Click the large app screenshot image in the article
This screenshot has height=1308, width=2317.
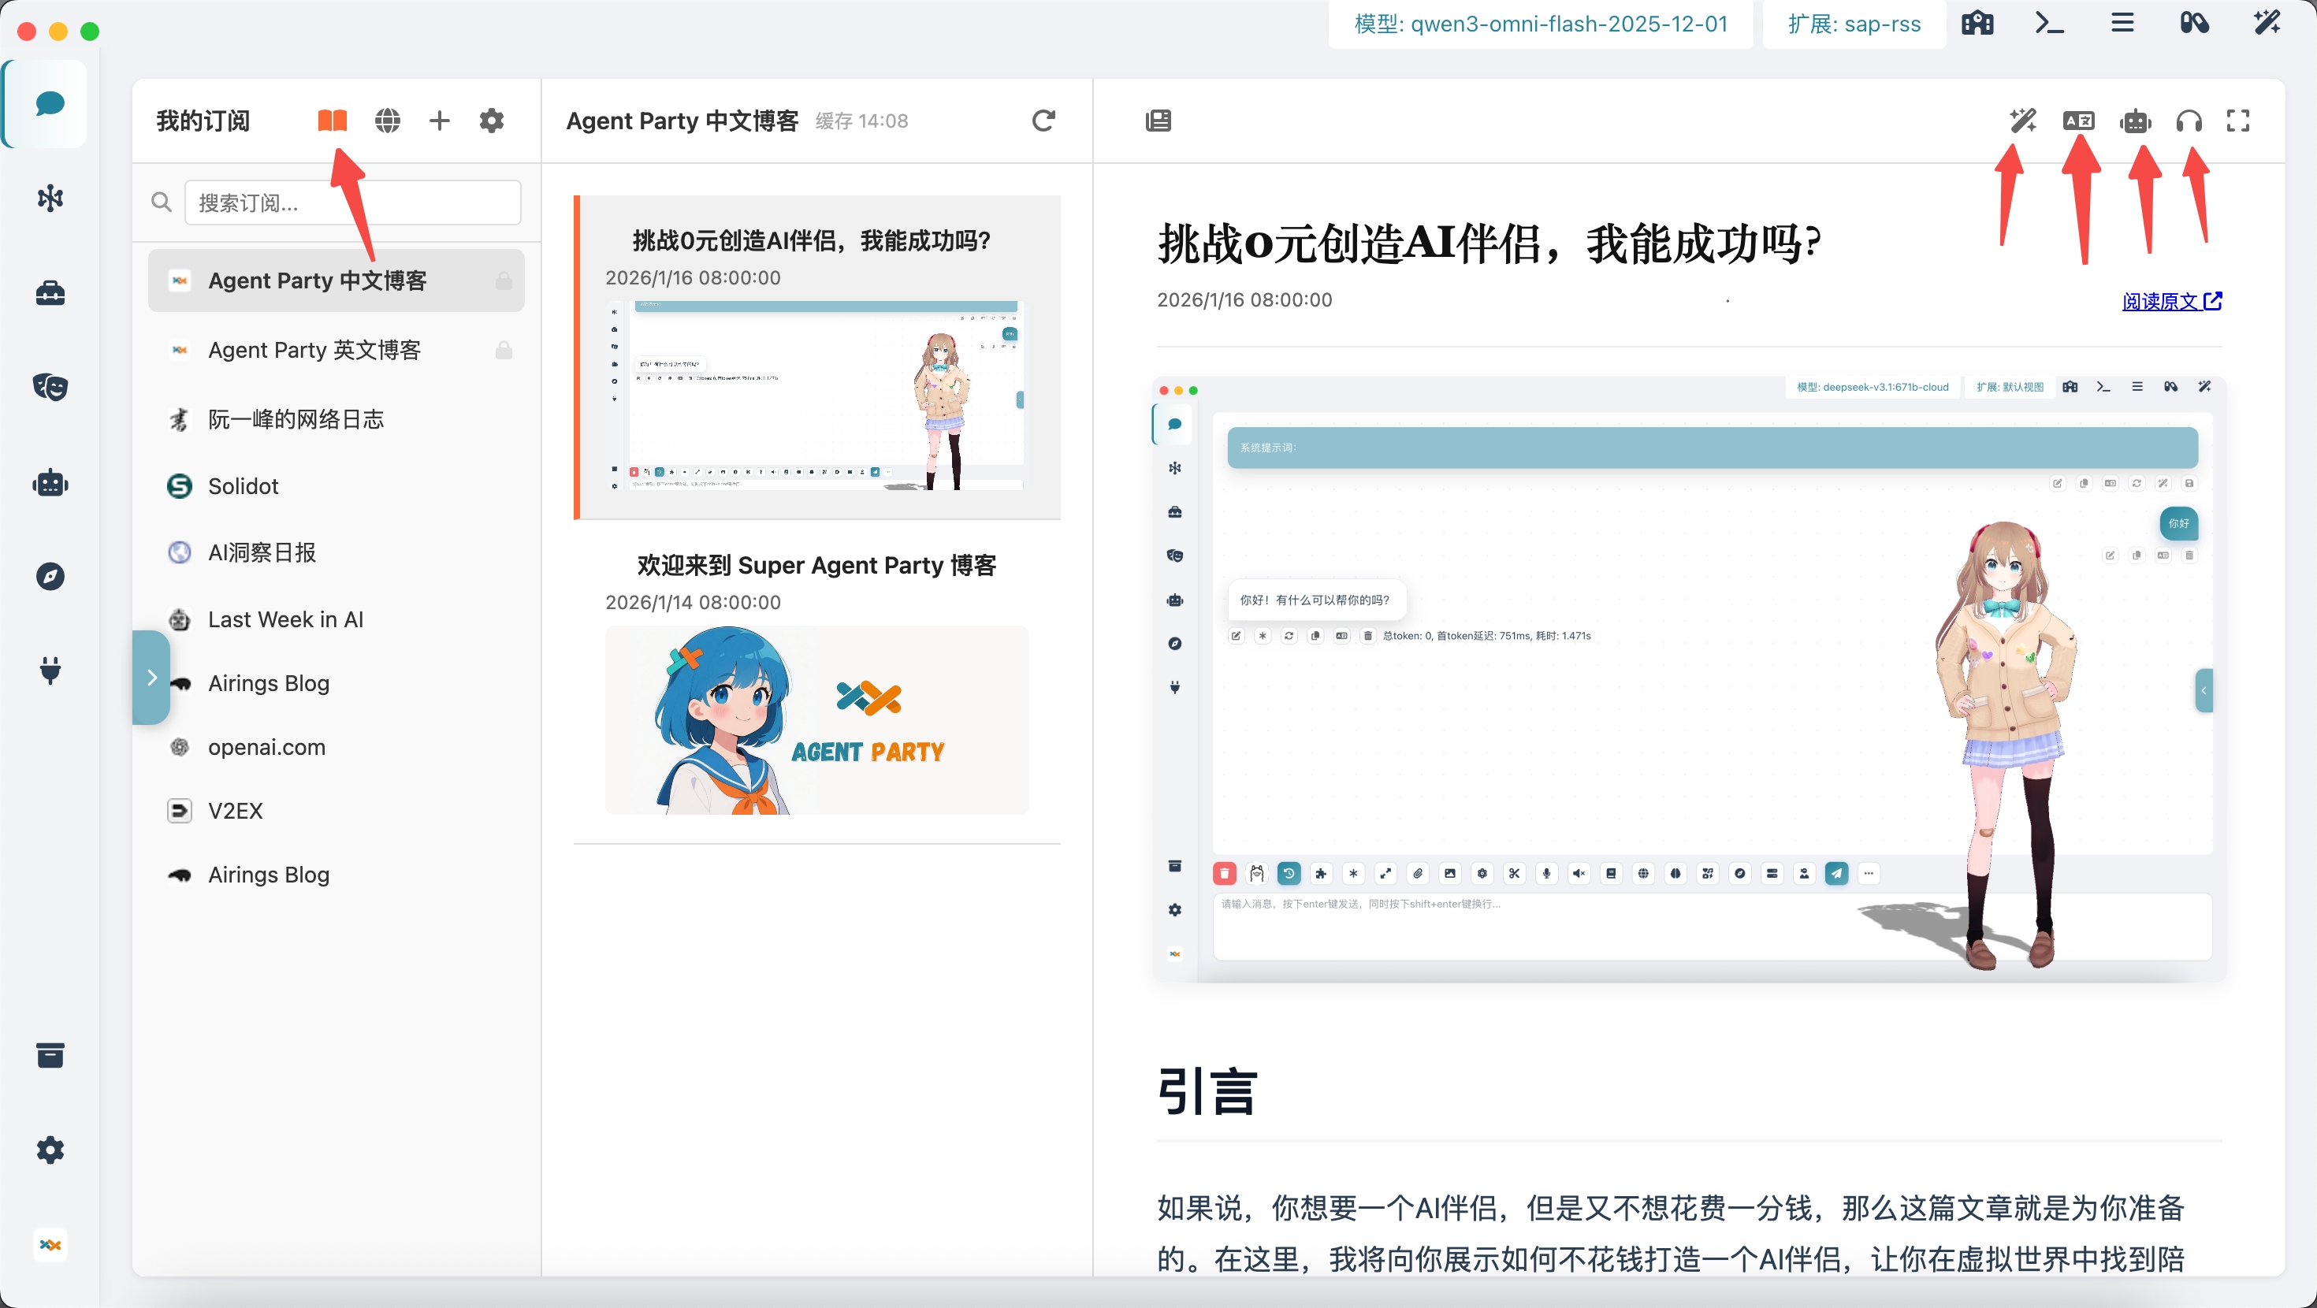(x=1689, y=679)
